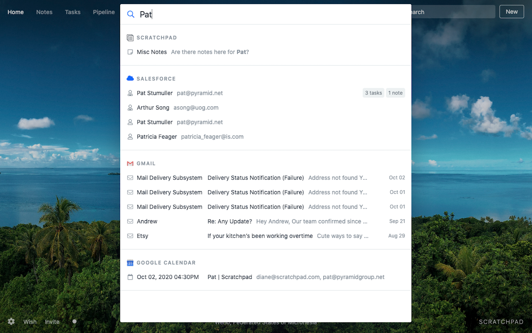Open the Misc Notes note icon
The image size is (532, 333).
point(130,52)
